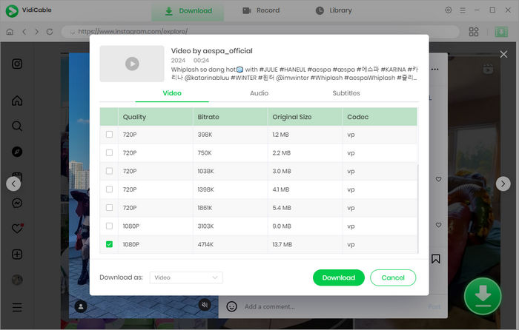
Task: Check the 720P 1861K row
Action: [109, 207]
